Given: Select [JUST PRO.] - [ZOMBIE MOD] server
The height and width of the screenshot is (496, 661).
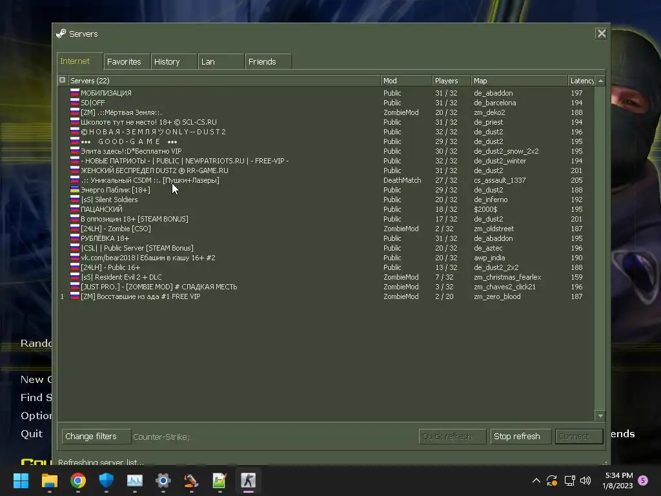Looking at the screenshot, I should pyautogui.click(x=326, y=287).
